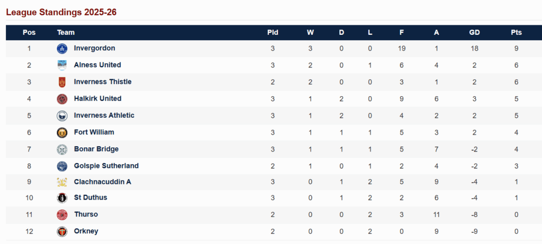The height and width of the screenshot is (244, 542).
Task: Click the St Duthus club badge
Action: pyautogui.click(x=62, y=198)
